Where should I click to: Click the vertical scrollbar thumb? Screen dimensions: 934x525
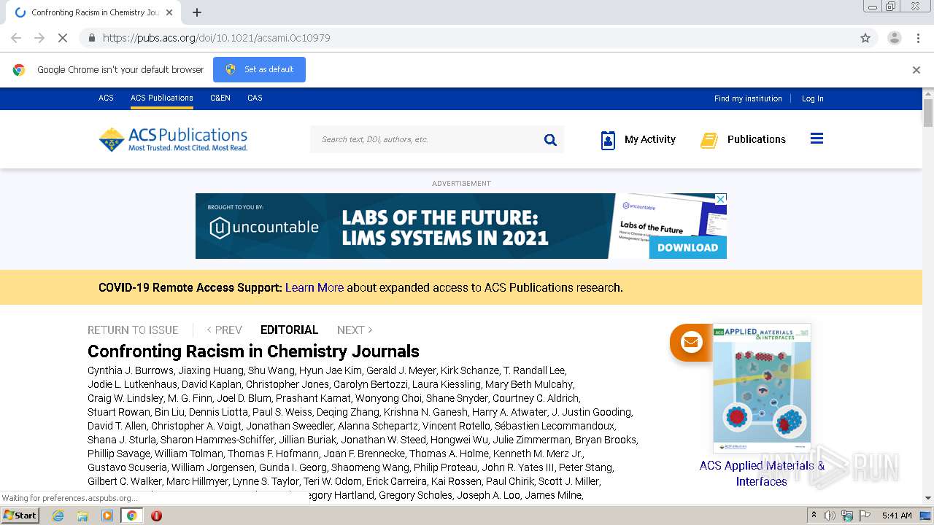928,113
